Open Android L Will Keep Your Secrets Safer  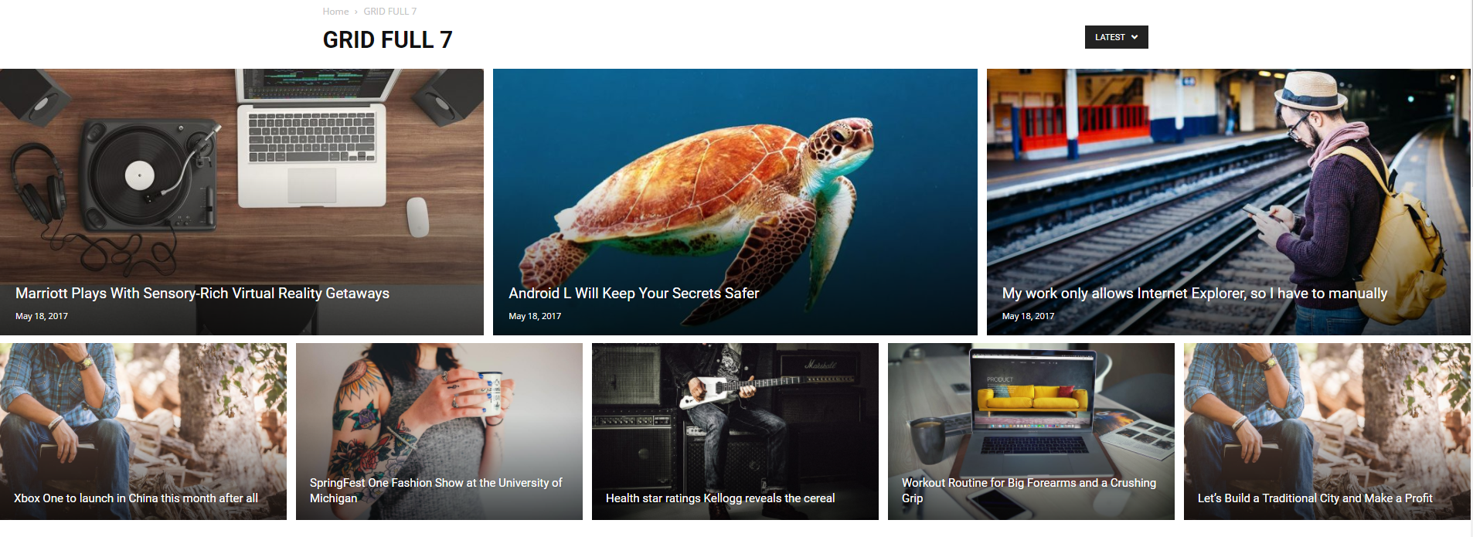(634, 294)
